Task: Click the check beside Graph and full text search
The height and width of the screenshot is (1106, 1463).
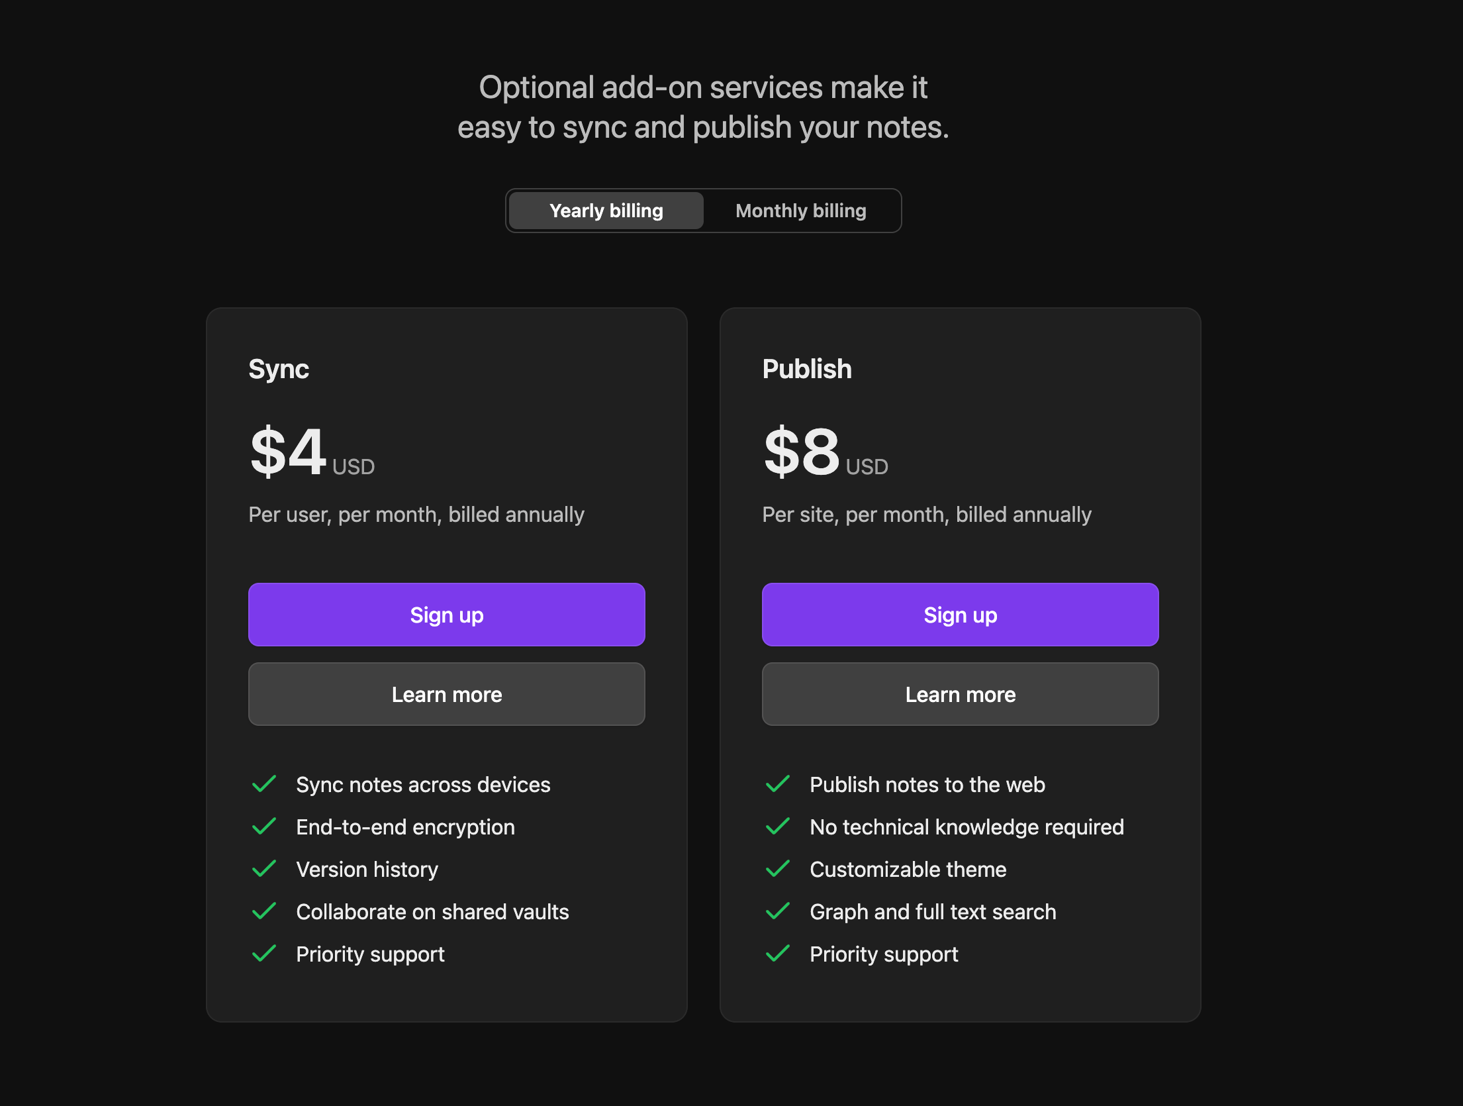Action: tap(778, 911)
